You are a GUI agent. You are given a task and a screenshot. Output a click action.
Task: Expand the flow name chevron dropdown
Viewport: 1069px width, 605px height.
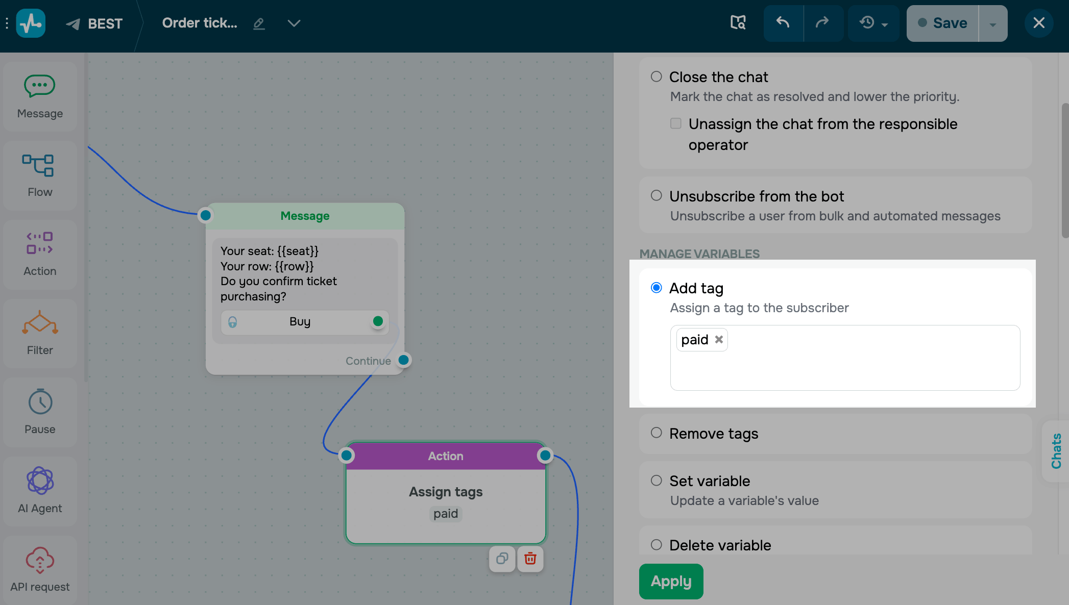[294, 23]
